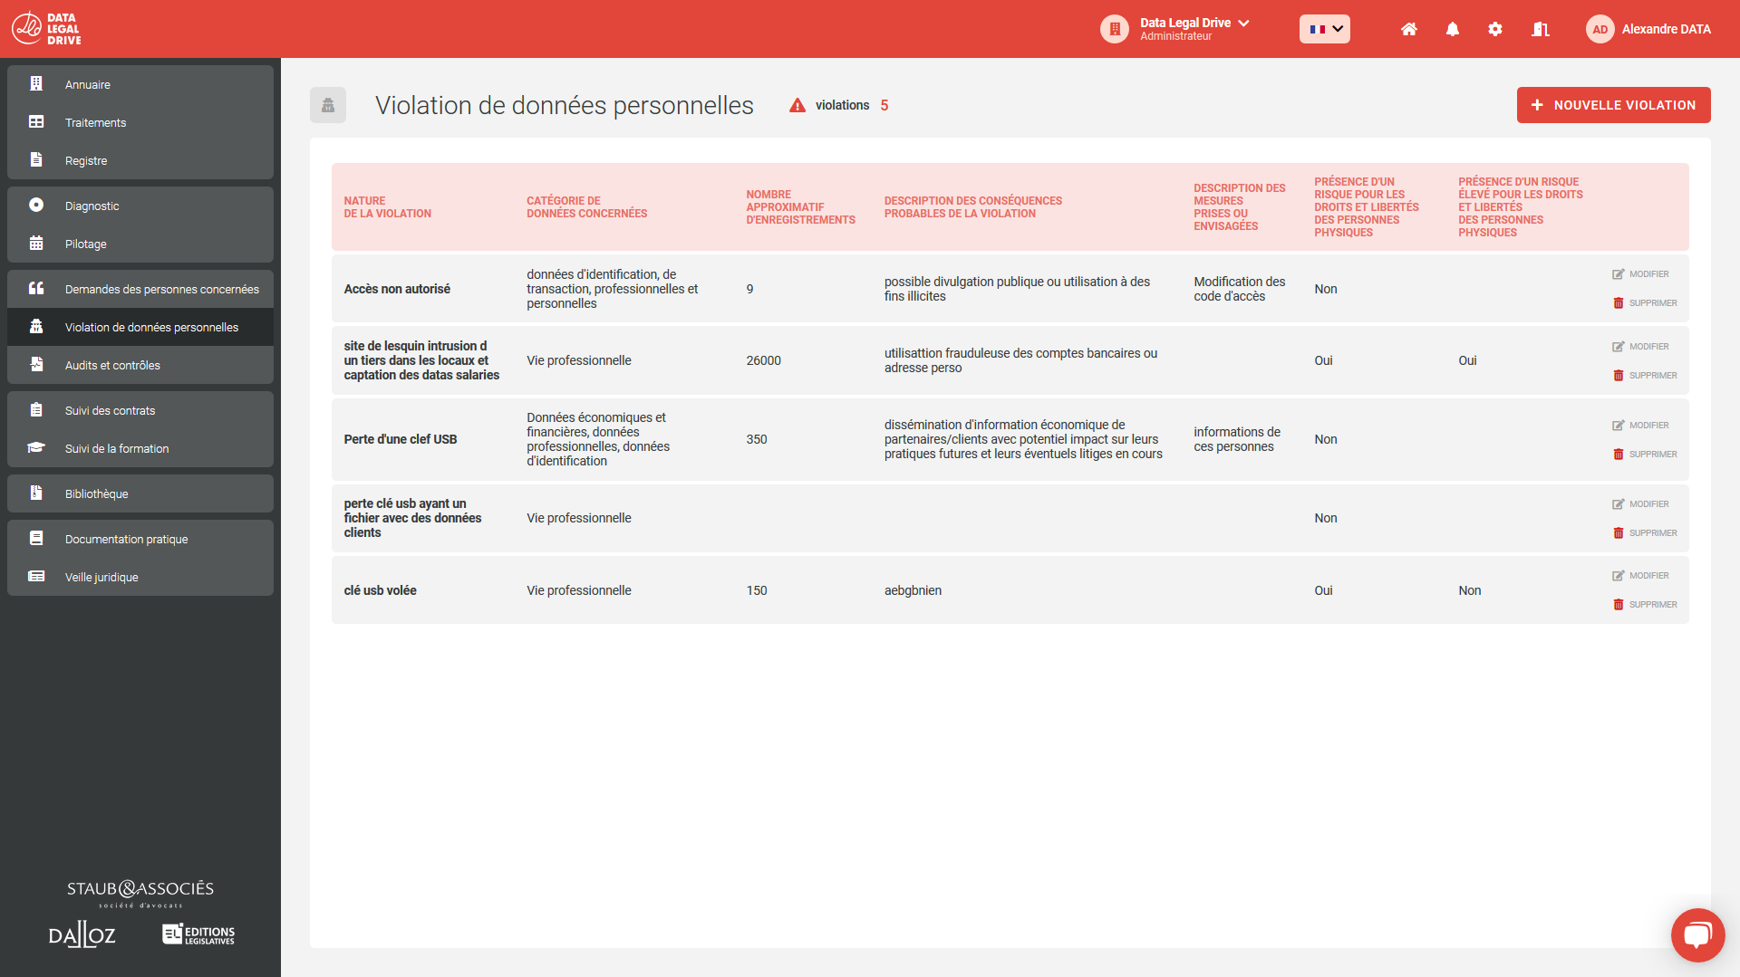The height and width of the screenshot is (977, 1740).
Task: Click the organization building icon beside Data Legal Drive
Action: pos(1114,29)
